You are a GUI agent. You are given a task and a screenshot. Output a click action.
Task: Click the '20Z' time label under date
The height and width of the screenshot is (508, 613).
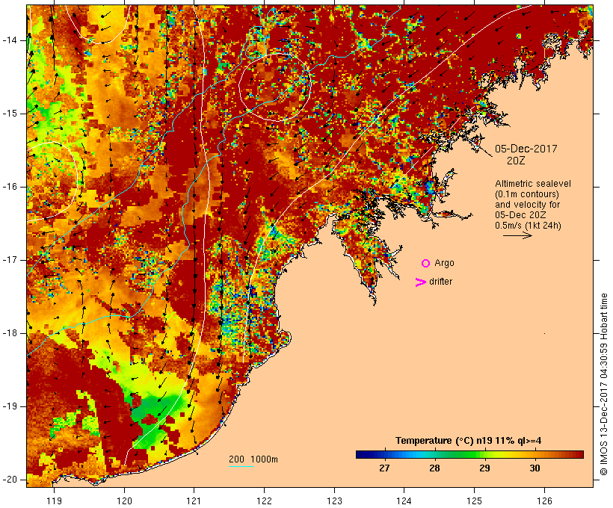click(516, 161)
